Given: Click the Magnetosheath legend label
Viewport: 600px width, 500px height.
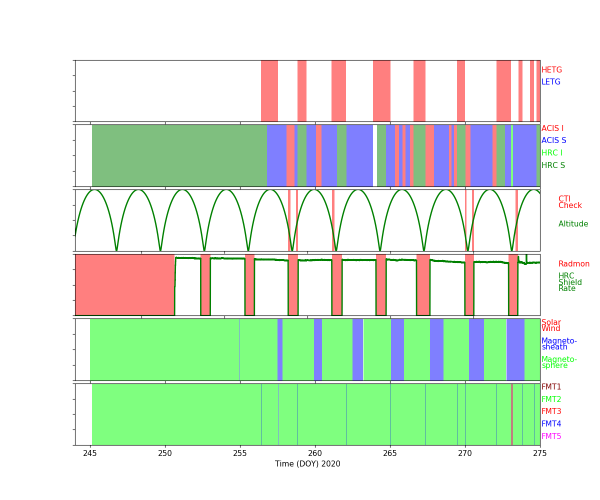Looking at the screenshot, I should click(558, 344).
